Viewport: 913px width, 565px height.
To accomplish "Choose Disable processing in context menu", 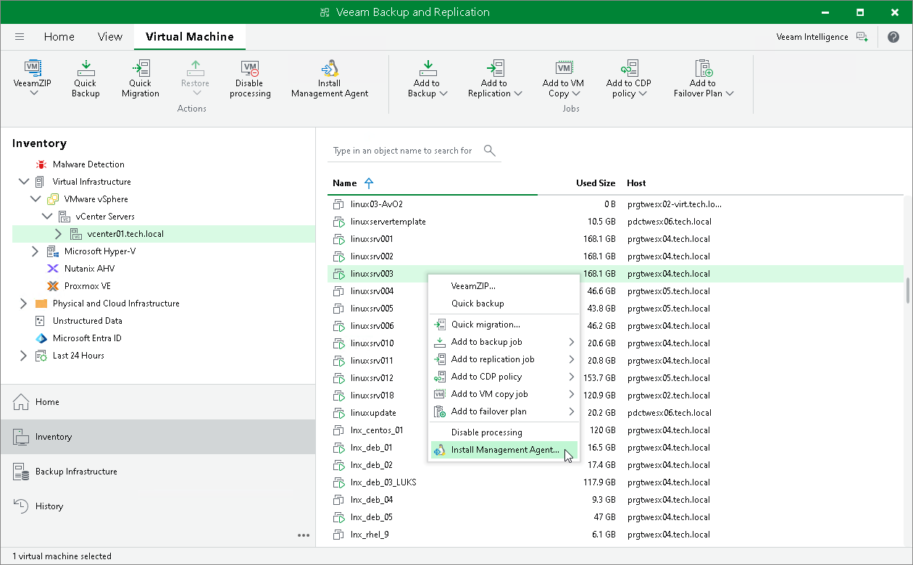I will (504, 432).
